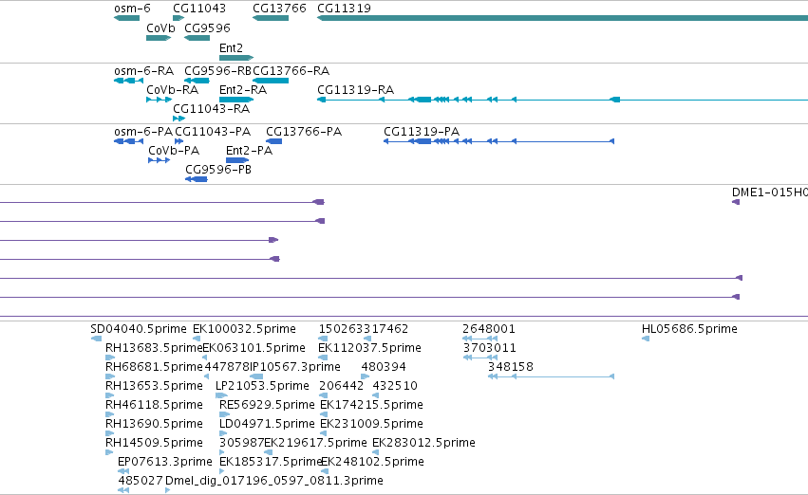The width and height of the screenshot is (808, 495).
Task: Select the CG13766-PA protein label
Action: [304, 132]
